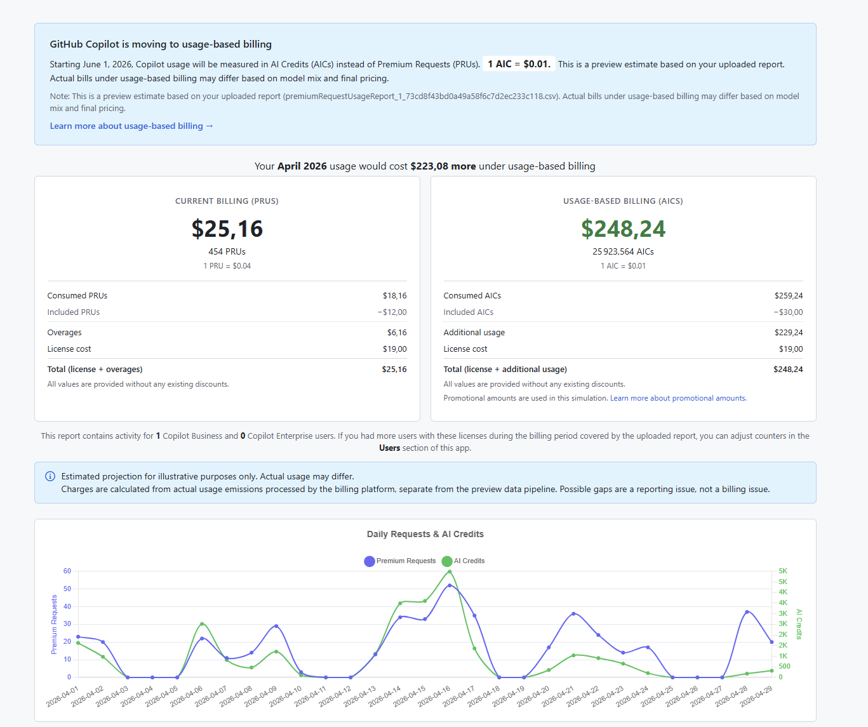Viewport: 868px width, 727px height.
Task: Click the Premium Requests peak point on 2026-04-16
Action: coord(450,585)
